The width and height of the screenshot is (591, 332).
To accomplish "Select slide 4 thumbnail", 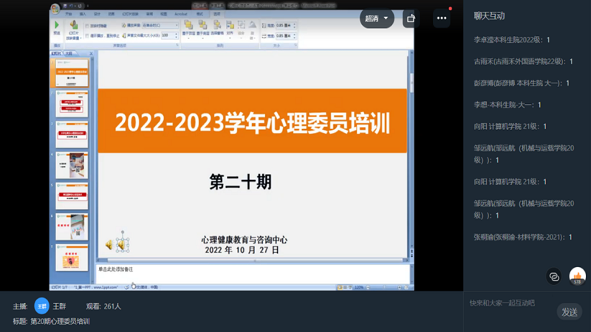I will pyautogui.click(x=72, y=165).
